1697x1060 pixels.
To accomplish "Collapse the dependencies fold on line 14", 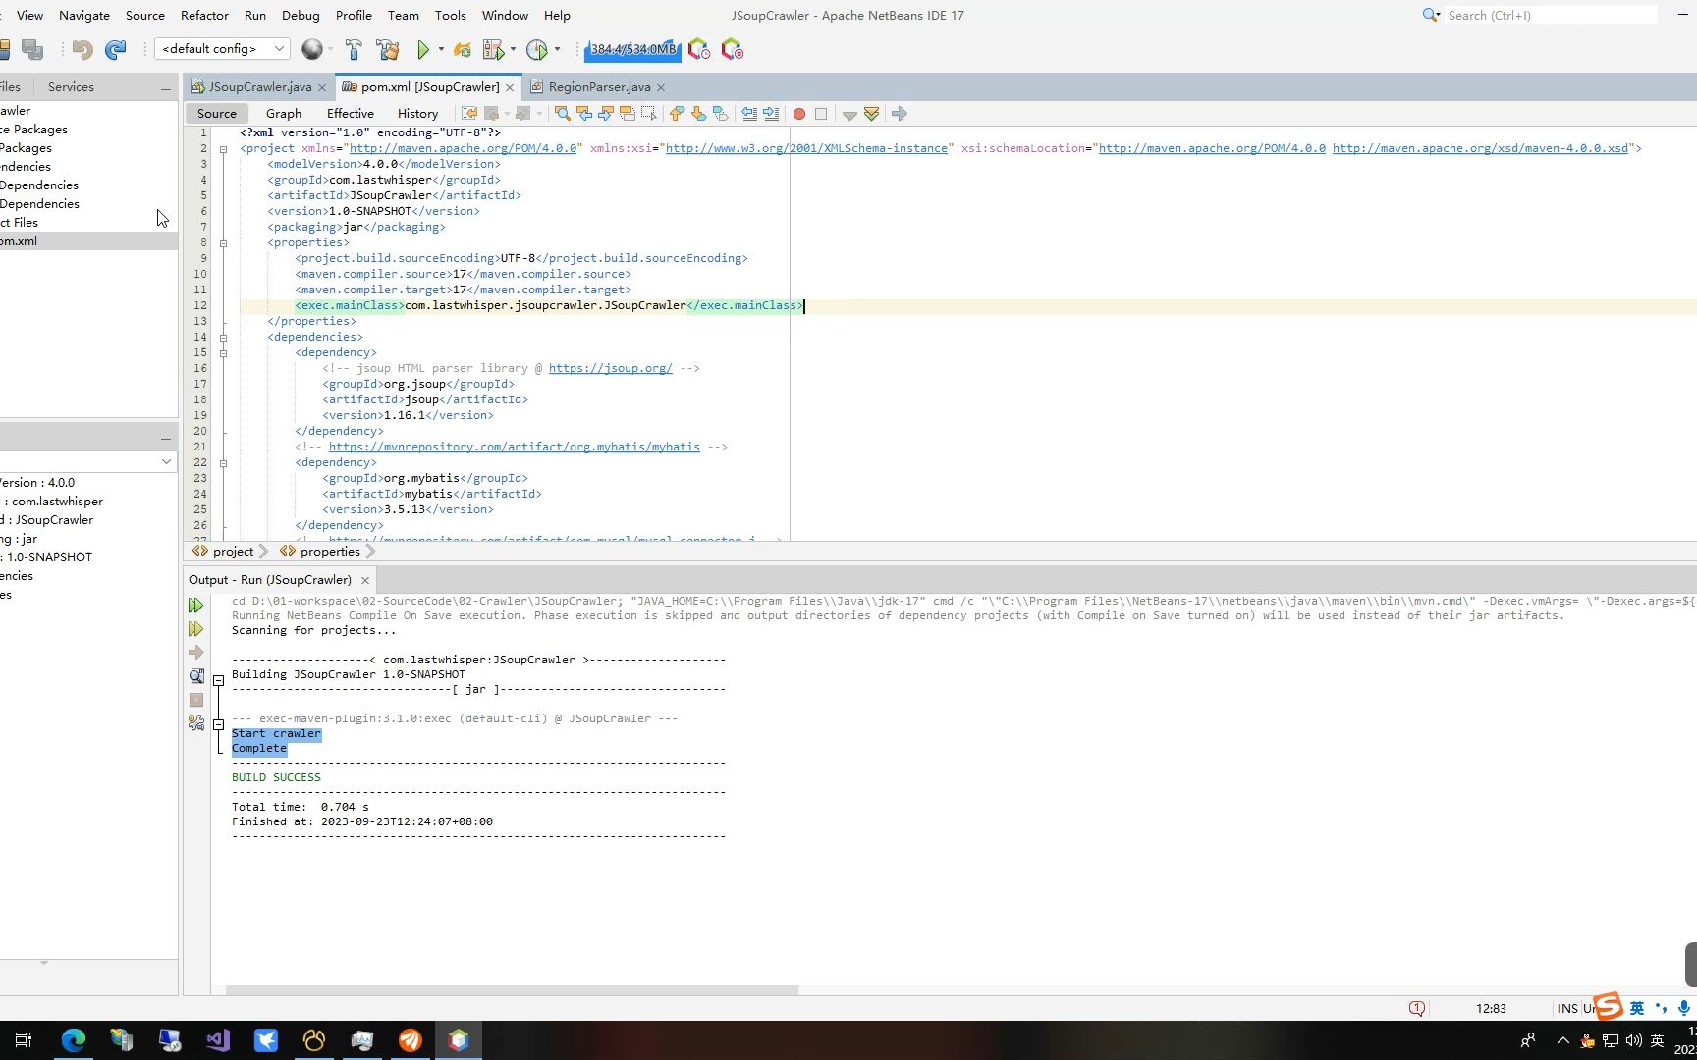I will (223, 338).
